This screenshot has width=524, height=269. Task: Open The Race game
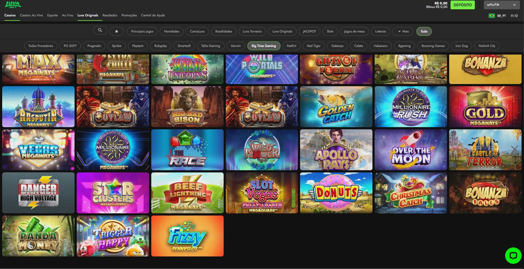click(x=187, y=150)
